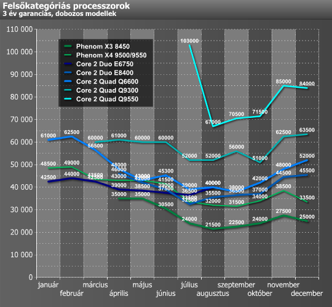Image resolution: width=332 pixels, height=307 pixels.
Task: Click the 49000 data label
Action: pyautogui.click(x=72, y=163)
